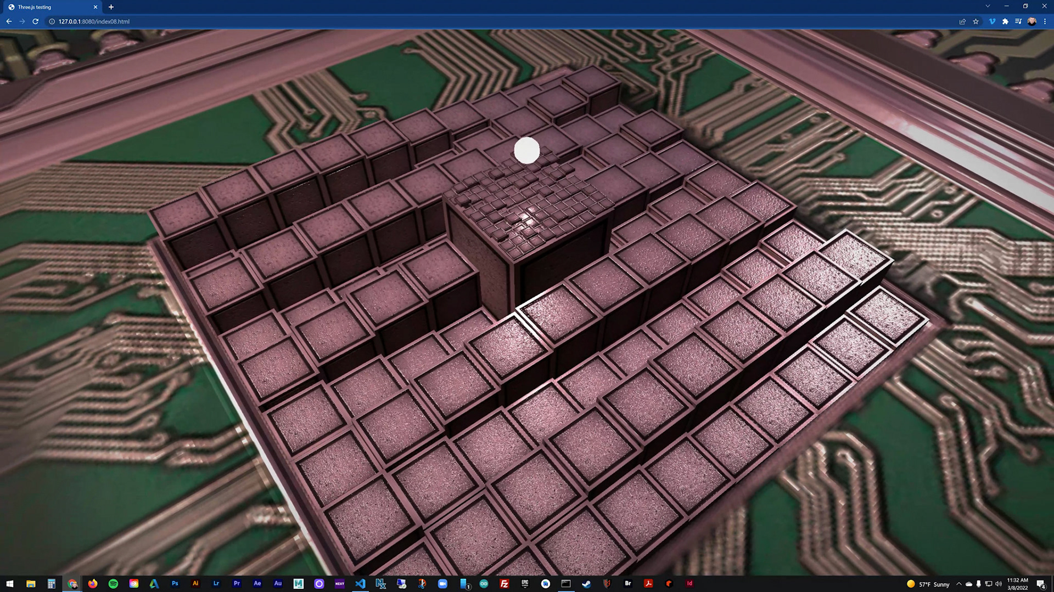Switch to Chrome on the taskbar
The width and height of the screenshot is (1054, 592).
tap(72, 583)
